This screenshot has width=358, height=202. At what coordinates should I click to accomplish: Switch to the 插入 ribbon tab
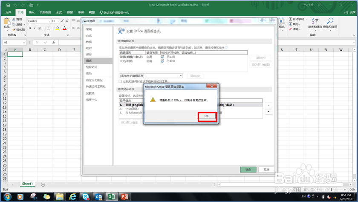click(x=32, y=12)
